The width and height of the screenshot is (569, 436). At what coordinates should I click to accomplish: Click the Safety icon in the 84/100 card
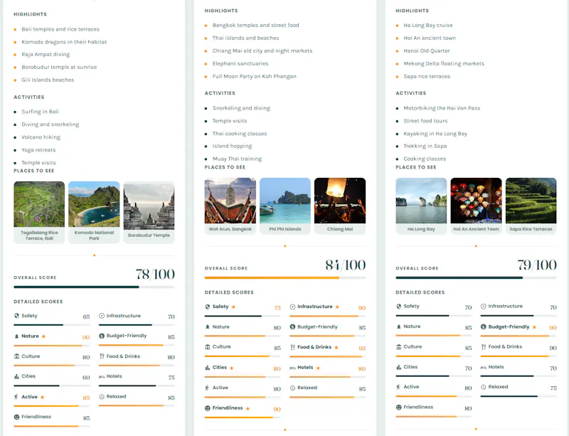[208, 307]
